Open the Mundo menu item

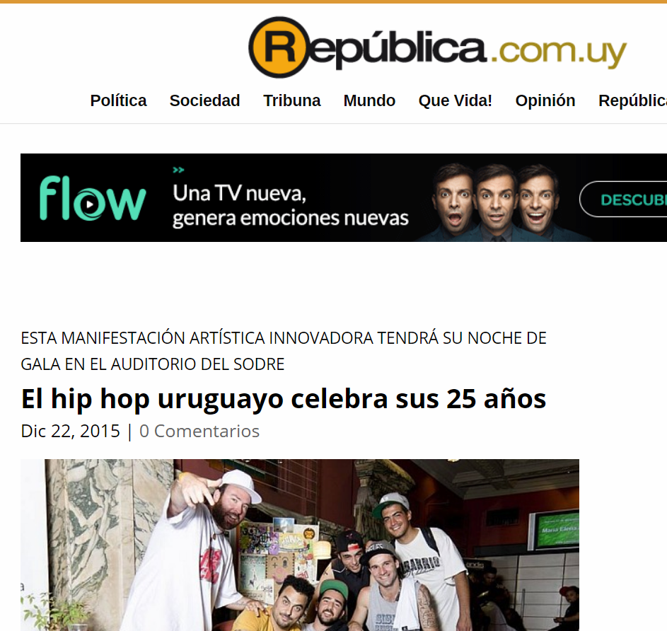pyautogui.click(x=369, y=101)
